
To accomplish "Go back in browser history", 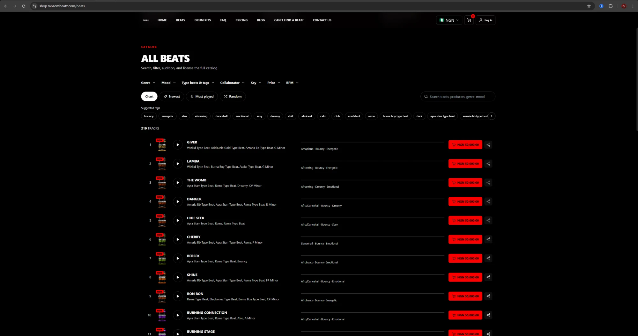I will click(x=6, y=6).
